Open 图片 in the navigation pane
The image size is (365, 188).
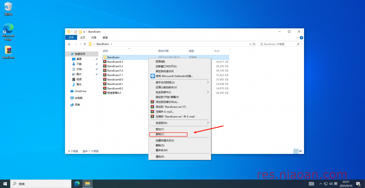tap(79, 74)
